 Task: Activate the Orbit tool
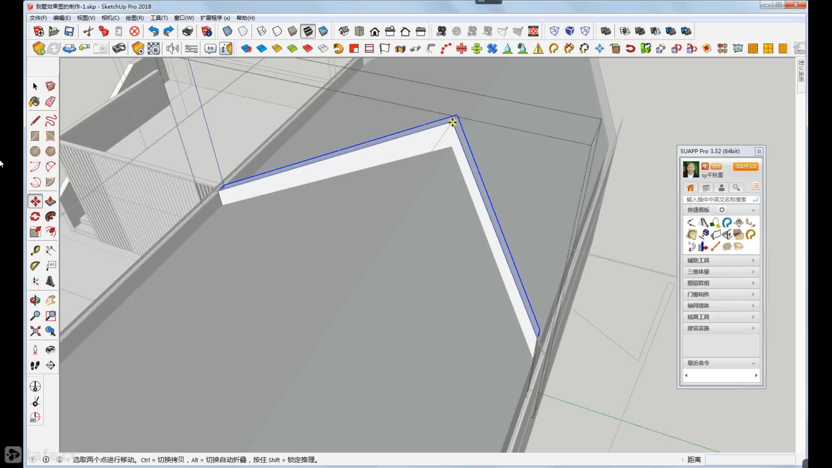coord(35,300)
